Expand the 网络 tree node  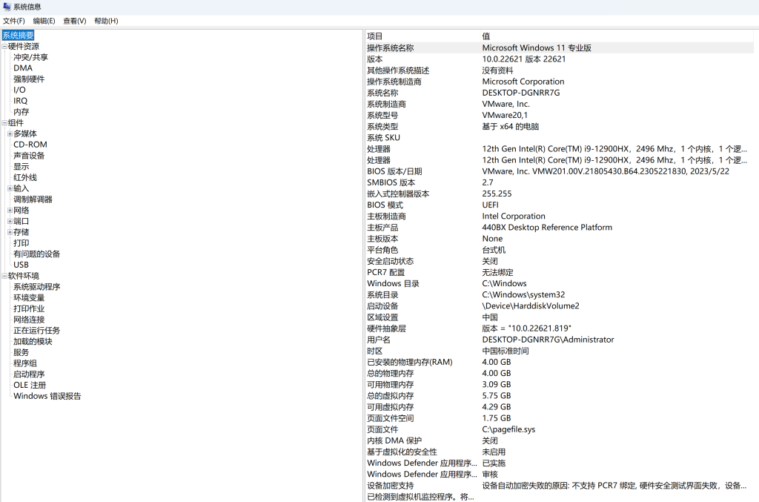10,210
